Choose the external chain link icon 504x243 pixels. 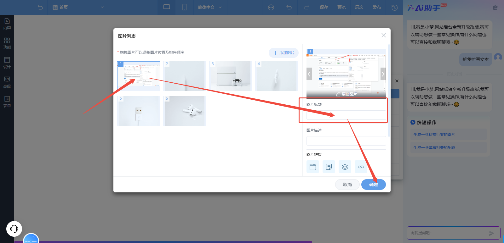coord(361,167)
